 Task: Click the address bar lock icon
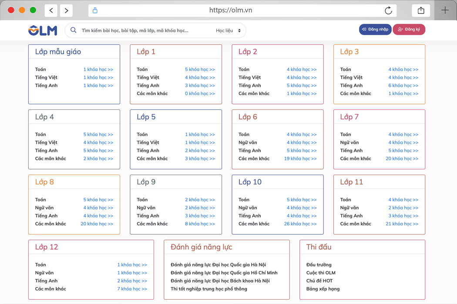[x=95, y=10]
